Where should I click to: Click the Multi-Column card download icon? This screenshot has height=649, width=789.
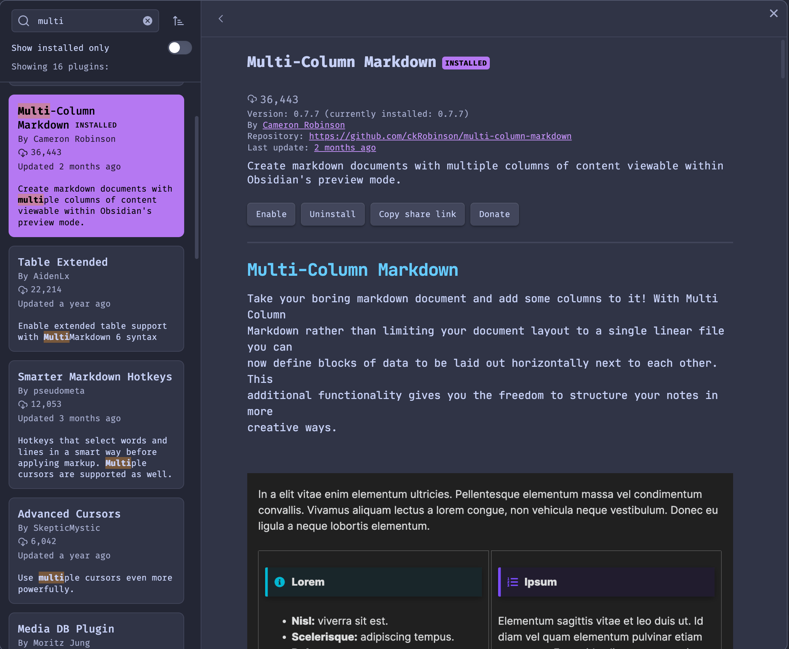coord(23,153)
